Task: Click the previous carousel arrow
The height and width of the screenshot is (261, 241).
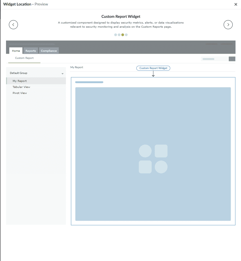Action: point(13,25)
